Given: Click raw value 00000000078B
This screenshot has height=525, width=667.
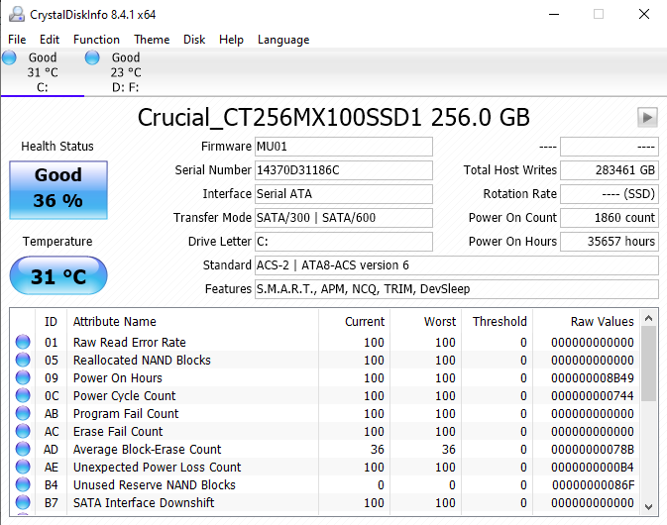Looking at the screenshot, I should tap(592, 450).
